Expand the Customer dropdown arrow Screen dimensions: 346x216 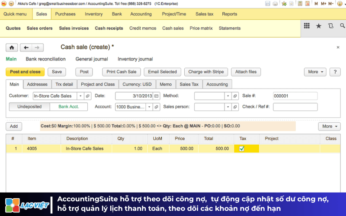click(80, 96)
